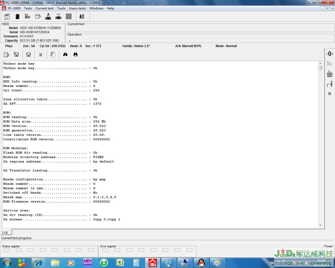Click the 'Zone allocation table' log line
The width and height of the screenshot is (335, 268).
click(x=50, y=99)
